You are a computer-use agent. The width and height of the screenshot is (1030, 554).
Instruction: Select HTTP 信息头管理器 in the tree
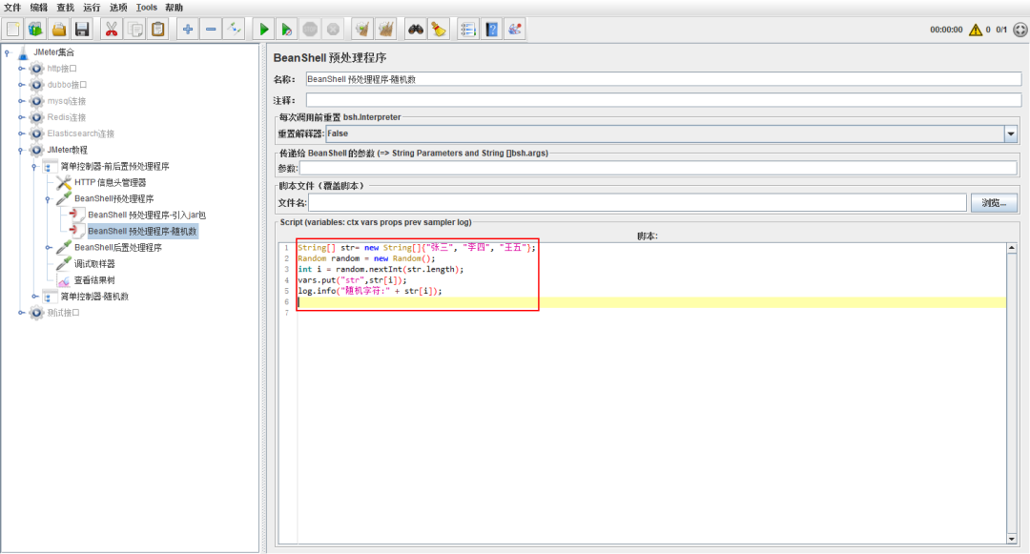[x=111, y=182]
